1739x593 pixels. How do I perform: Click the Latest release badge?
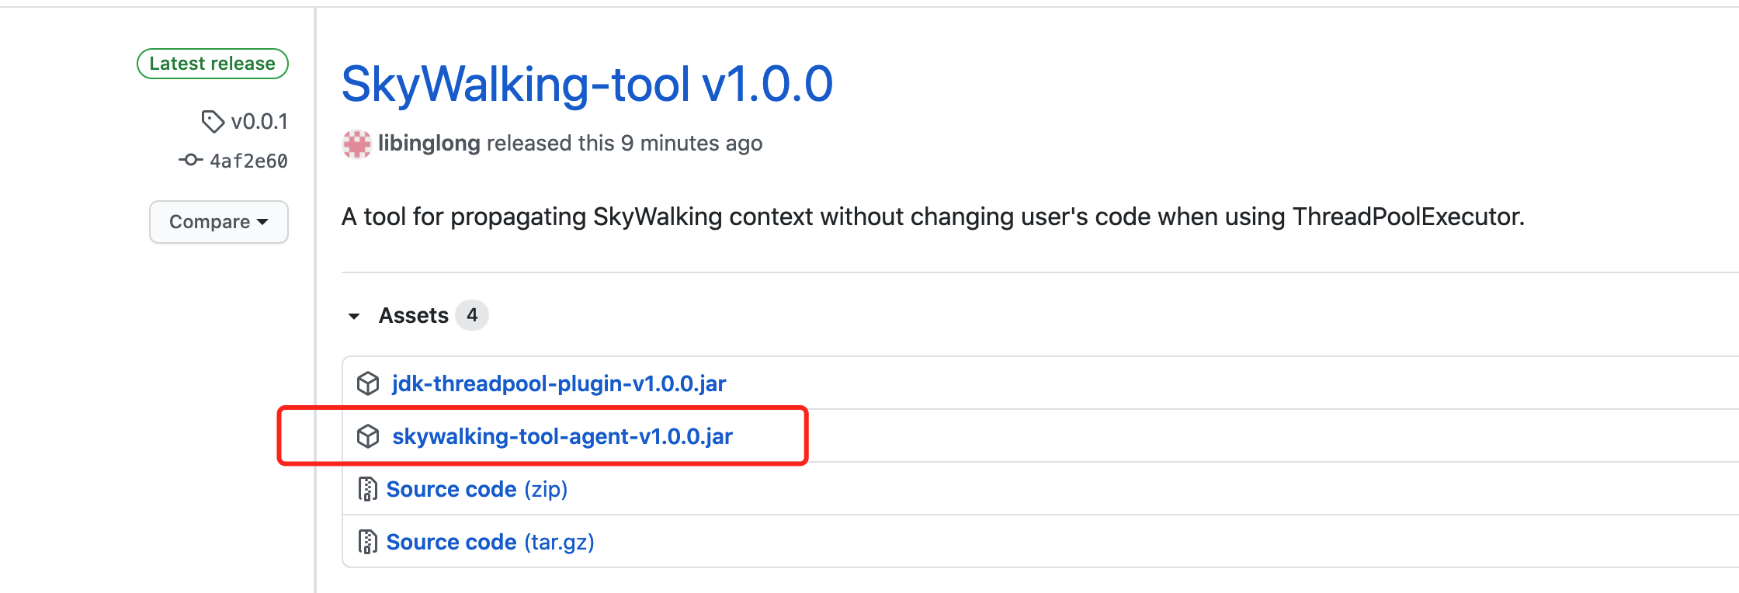[213, 64]
